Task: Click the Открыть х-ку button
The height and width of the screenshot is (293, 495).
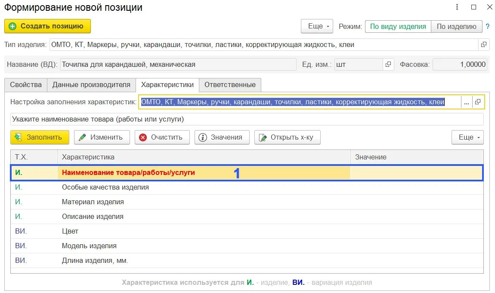Action: pyautogui.click(x=288, y=137)
